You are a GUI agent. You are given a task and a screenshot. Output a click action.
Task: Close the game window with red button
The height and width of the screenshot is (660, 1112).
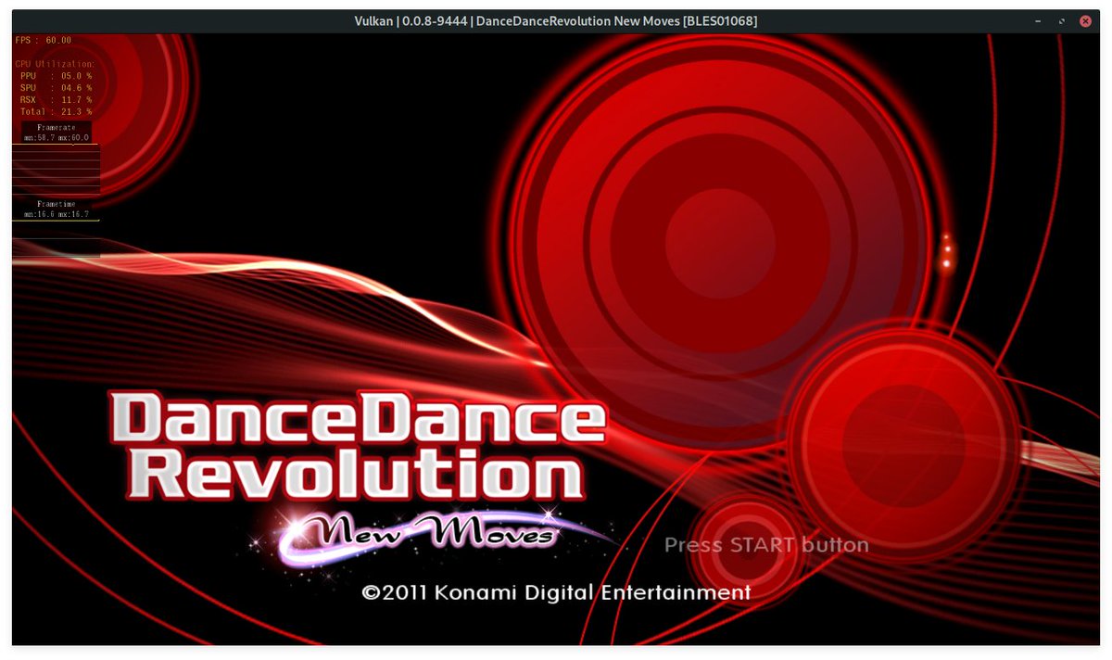(1084, 20)
